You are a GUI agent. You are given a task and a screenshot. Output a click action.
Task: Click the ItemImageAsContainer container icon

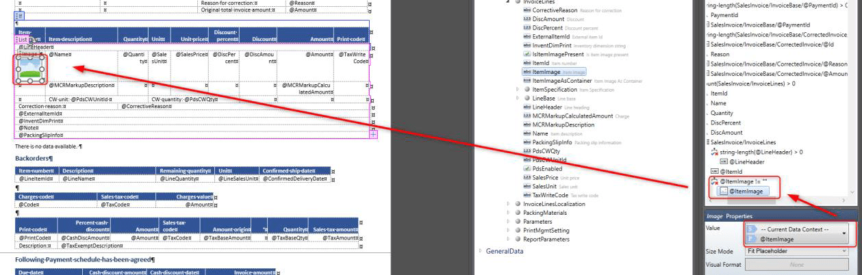click(527, 81)
